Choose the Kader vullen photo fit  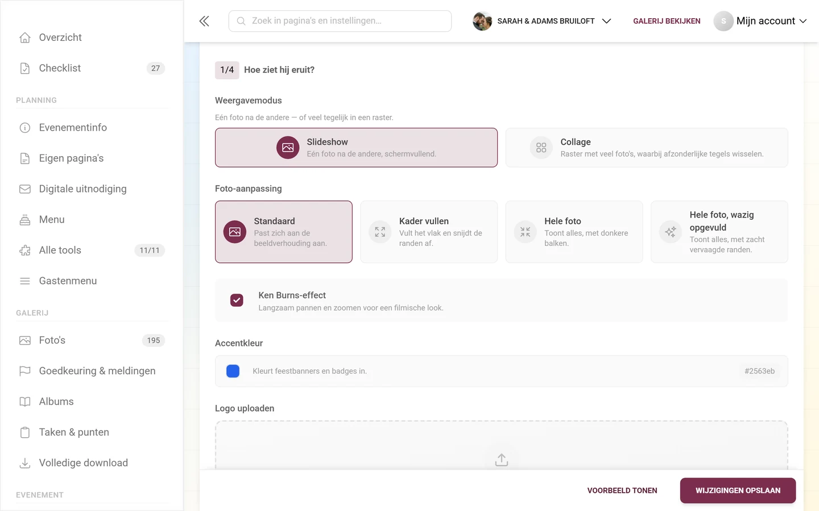429,232
